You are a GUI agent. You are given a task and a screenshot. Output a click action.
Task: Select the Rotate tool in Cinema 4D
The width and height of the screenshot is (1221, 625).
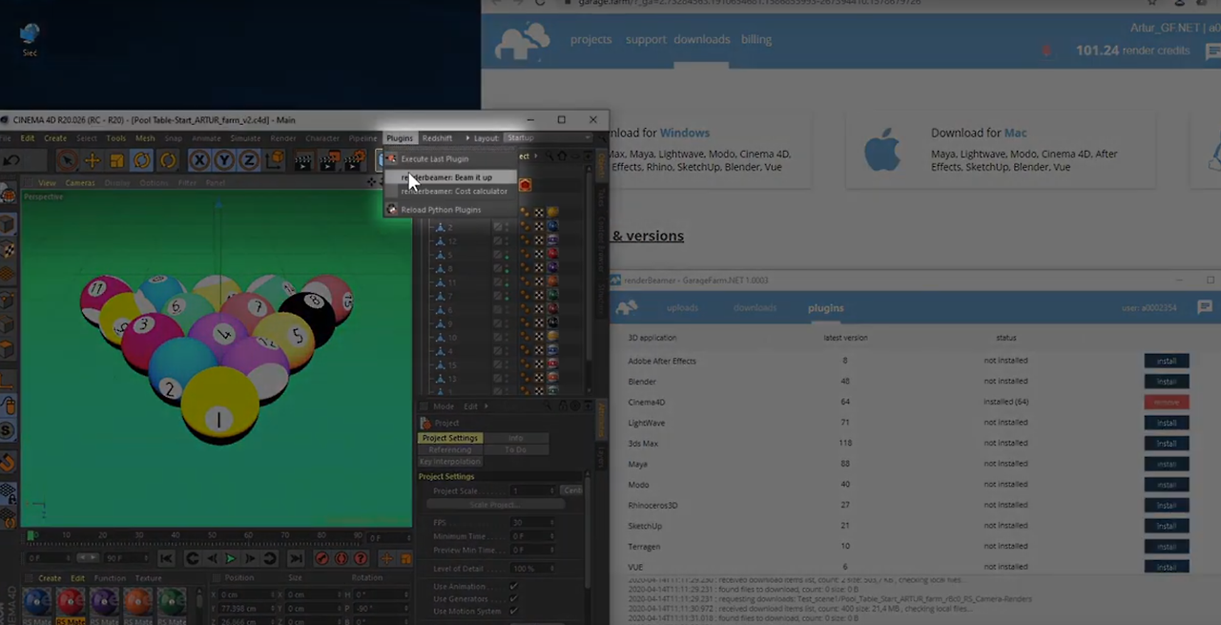tap(142, 159)
